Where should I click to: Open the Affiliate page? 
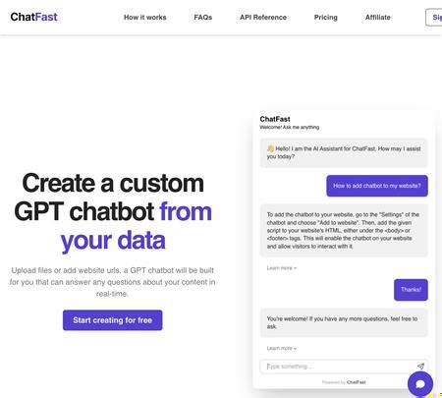point(378,18)
